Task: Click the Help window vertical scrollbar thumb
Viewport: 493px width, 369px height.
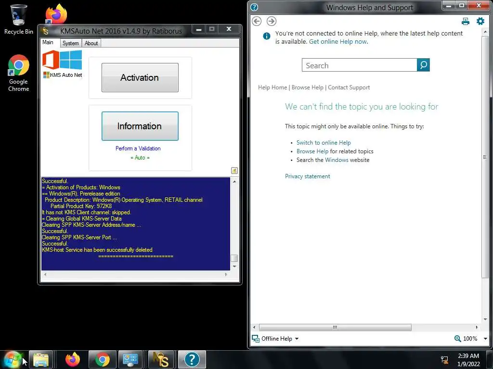Action: coord(485,157)
